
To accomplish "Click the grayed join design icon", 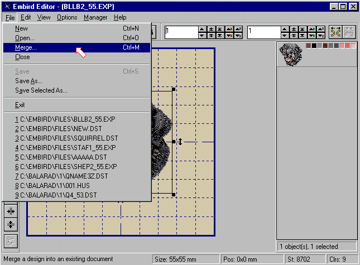I will click(x=349, y=32).
